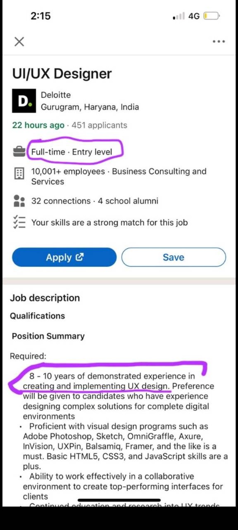The image size is (238, 530).
Task: Click the Apply button
Action: (64, 257)
